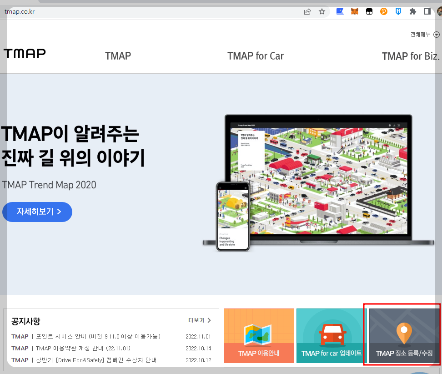Click the headline TMAP이 알려주는 진짜 길 위의 이야기
This screenshot has width=442, height=374.
73,146
